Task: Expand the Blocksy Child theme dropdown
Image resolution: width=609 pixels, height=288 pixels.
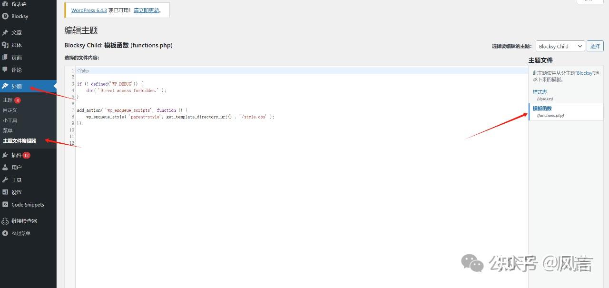Action: point(560,46)
